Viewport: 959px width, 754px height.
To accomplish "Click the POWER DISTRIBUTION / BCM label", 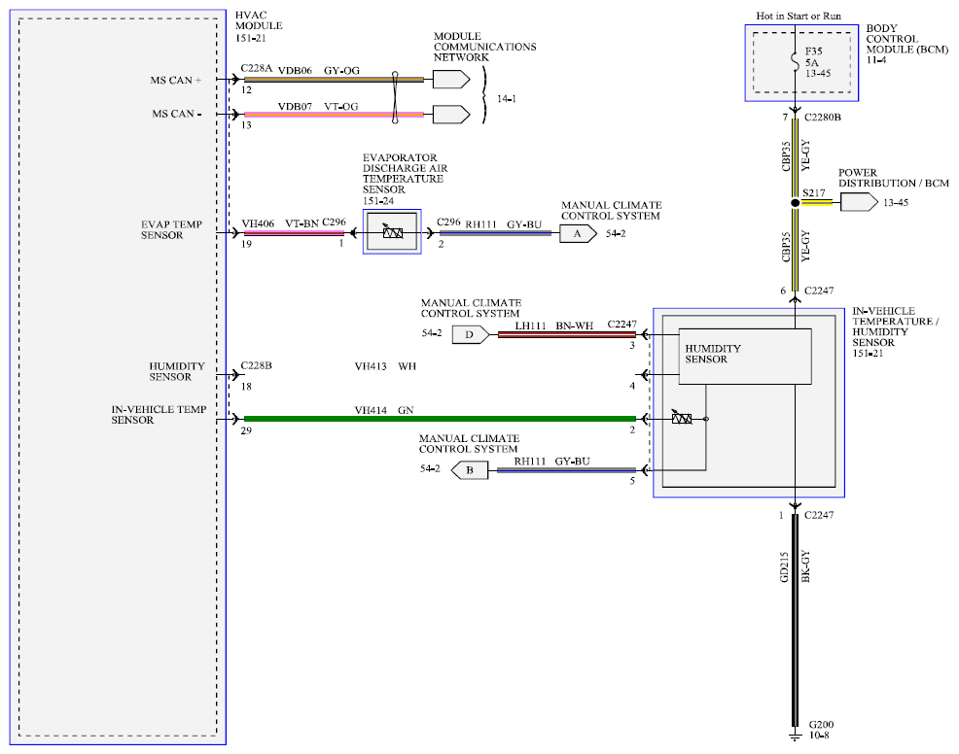I will 894,178.
